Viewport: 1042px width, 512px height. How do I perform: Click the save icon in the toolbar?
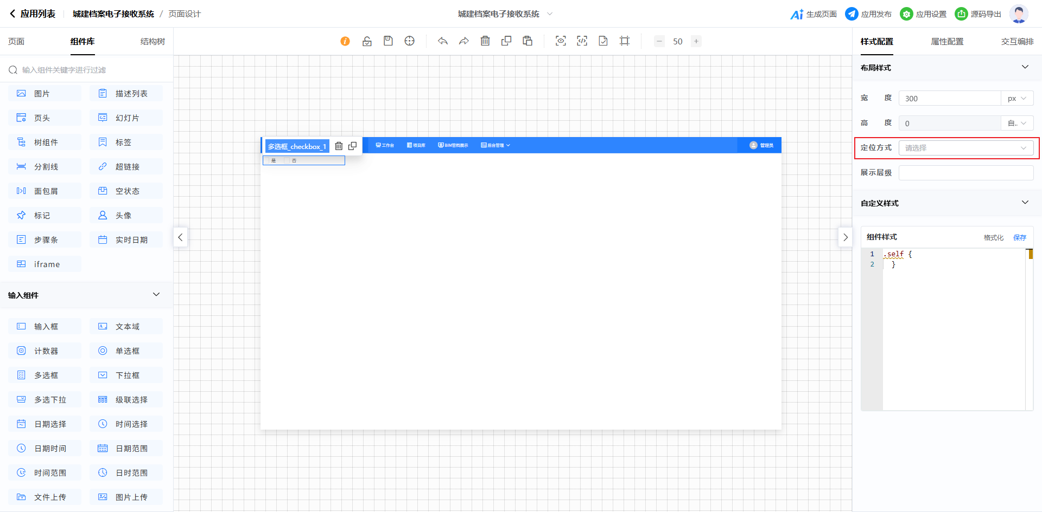coord(388,41)
